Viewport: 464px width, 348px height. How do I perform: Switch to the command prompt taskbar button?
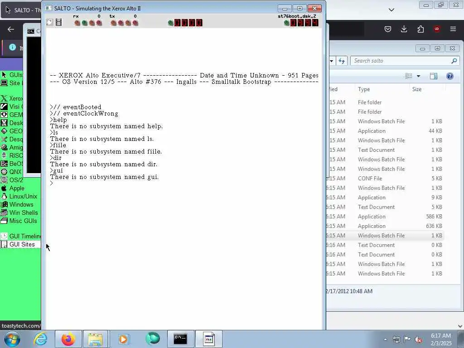pos(180,339)
